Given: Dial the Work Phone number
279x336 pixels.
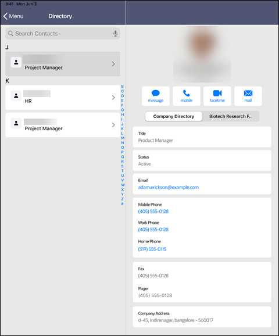Looking at the screenshot, I should [x=153, y=230].
